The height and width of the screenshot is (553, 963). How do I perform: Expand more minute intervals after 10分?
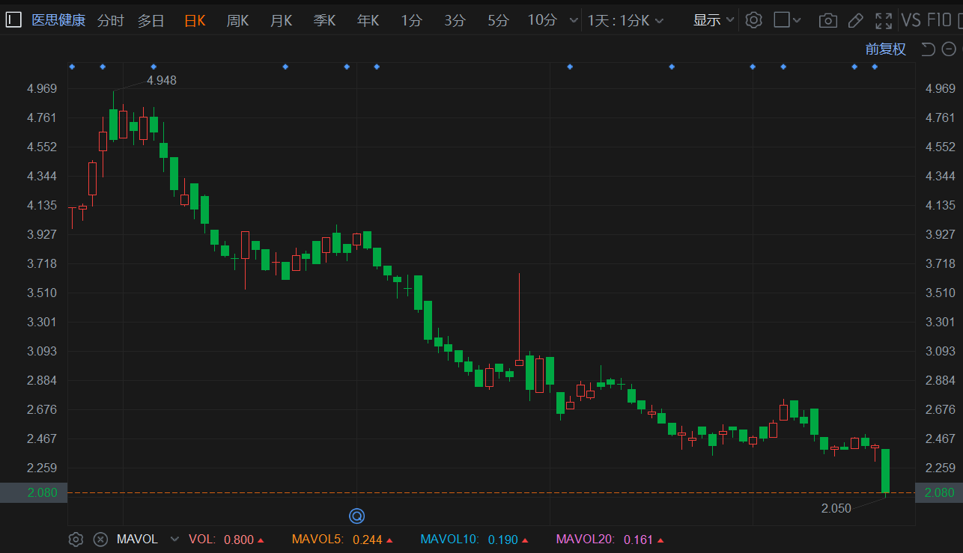[574, 20]
